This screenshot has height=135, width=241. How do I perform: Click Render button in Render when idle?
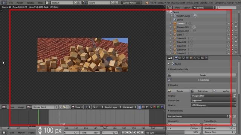(201, 75)
